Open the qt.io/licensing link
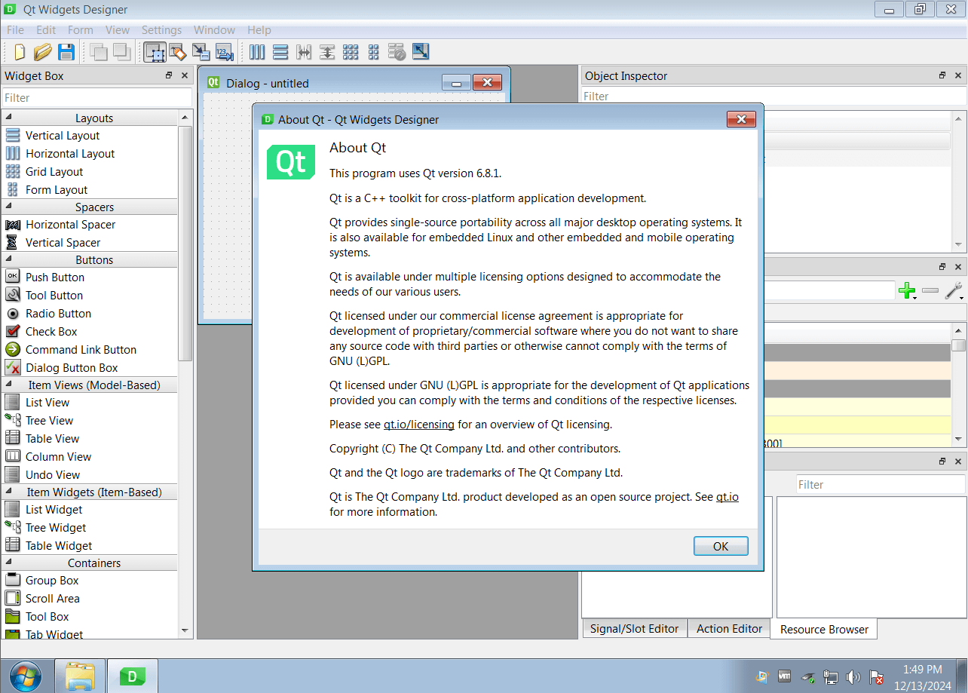 pos(419,425)
